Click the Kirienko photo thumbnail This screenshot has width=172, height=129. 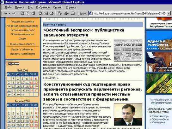click(128, 114)
